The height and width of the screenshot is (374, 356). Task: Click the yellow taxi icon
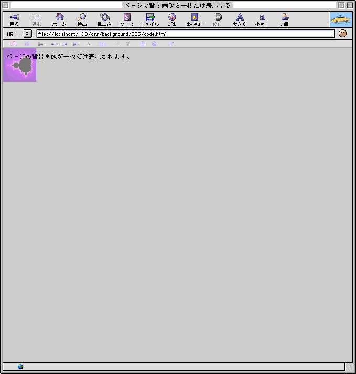click(340, 19)
